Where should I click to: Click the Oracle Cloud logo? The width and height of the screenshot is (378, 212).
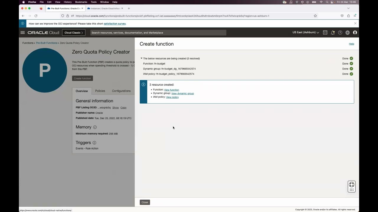[43, 33]
